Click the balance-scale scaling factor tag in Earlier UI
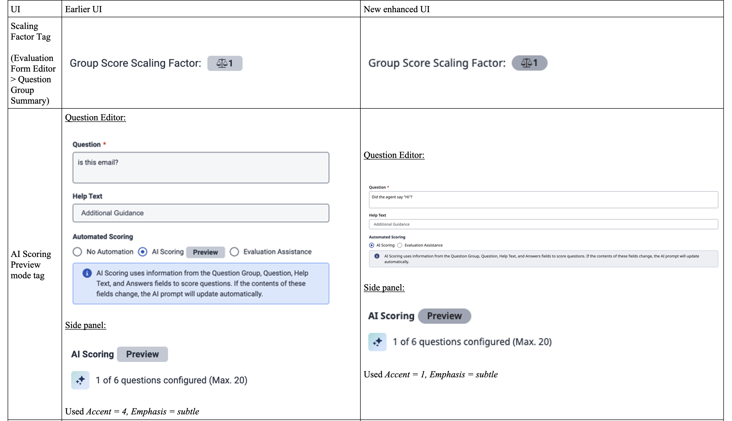 point(225,63)
